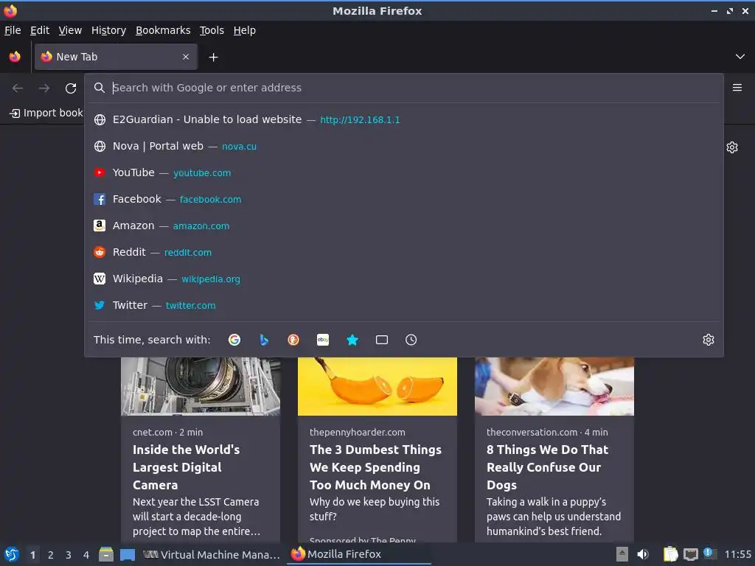The image size is (755, 566).
Task: Go back one page
Action: pyautogui.click(x=18, y=88)
